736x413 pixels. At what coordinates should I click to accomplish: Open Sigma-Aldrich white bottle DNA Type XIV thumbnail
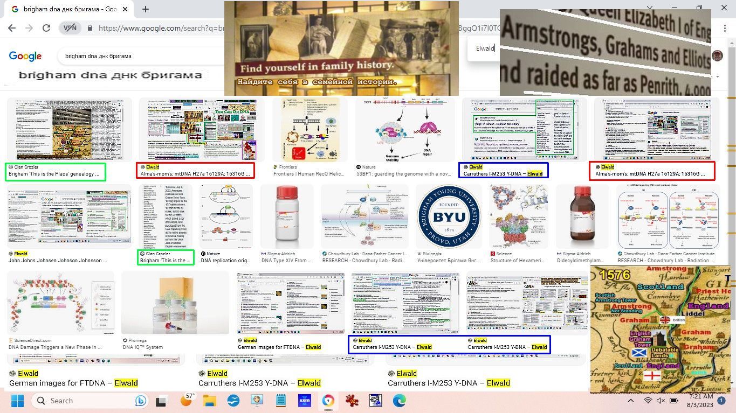coord(287,216)
